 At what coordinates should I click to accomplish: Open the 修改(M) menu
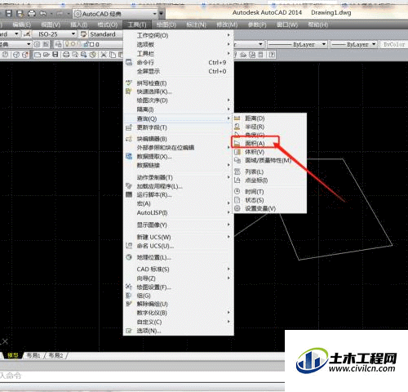coord(227,24)
